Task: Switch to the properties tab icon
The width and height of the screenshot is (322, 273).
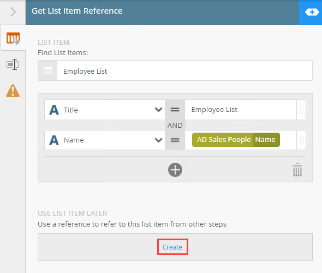Action: tap(13, 64)
